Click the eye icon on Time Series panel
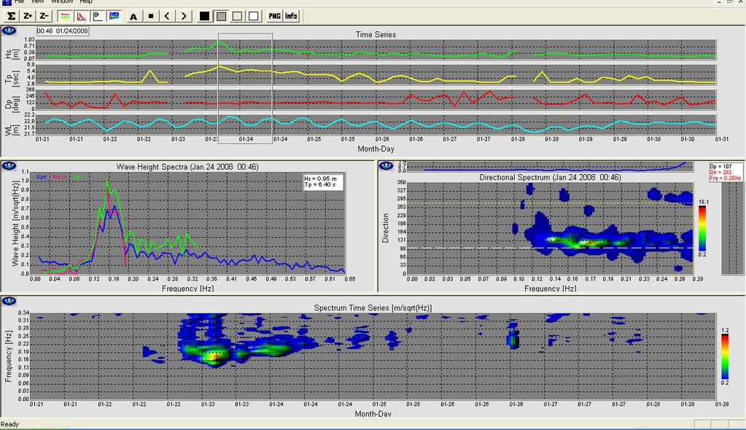Screen dimensions: 746x430 [x=9, y=31]
